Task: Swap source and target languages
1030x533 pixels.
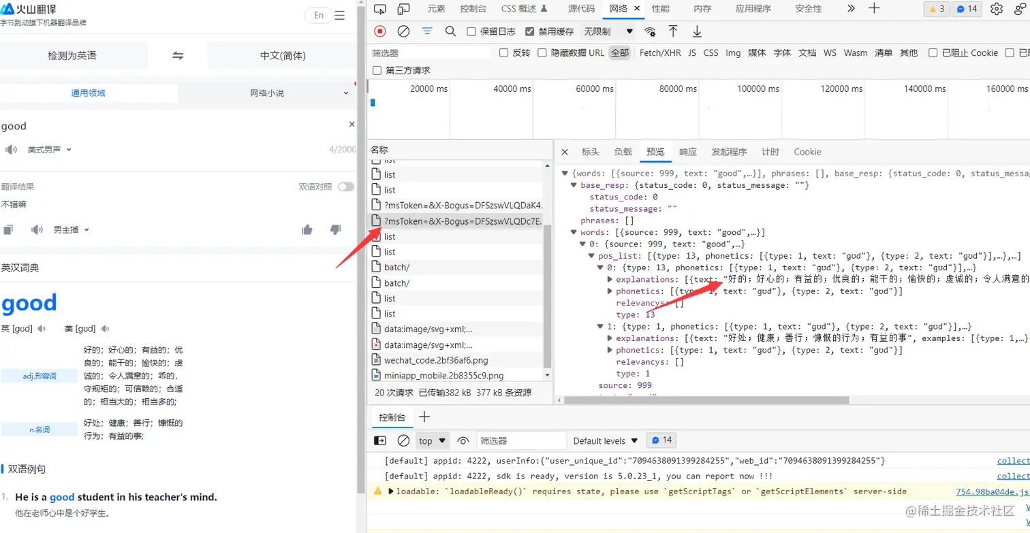Action: click(178, 56)
